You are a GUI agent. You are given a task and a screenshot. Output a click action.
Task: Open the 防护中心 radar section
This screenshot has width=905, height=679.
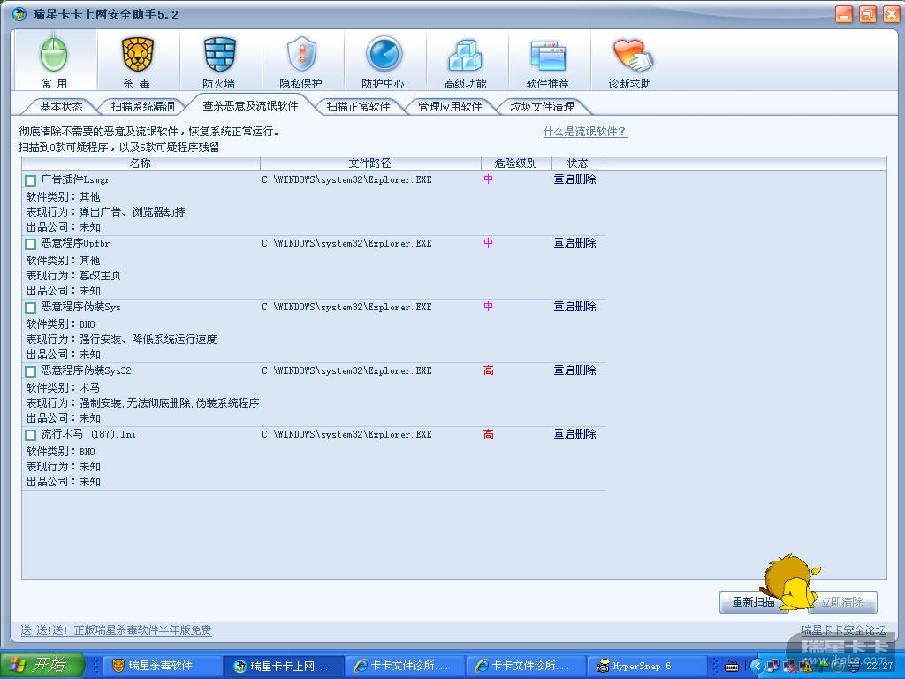384,61
